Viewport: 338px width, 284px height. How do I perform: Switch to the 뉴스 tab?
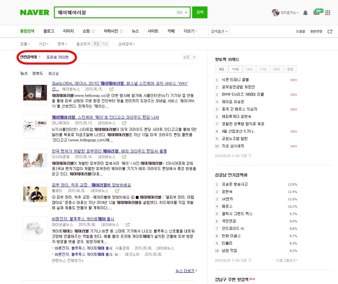pos(135,31)
